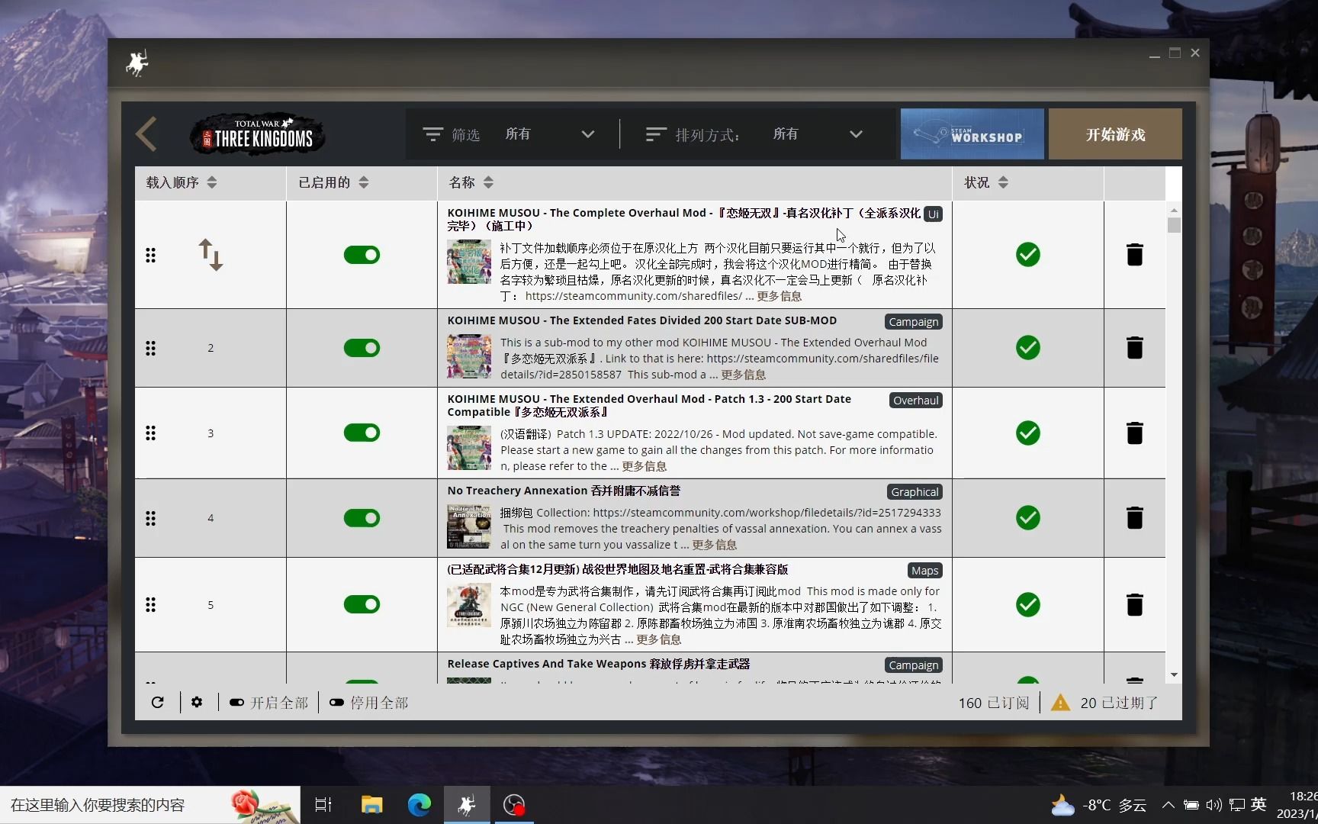The width and height of the screenshot is (1318, 824).
Task: Sort by 状况 column
Action: (x=986, y=182)
